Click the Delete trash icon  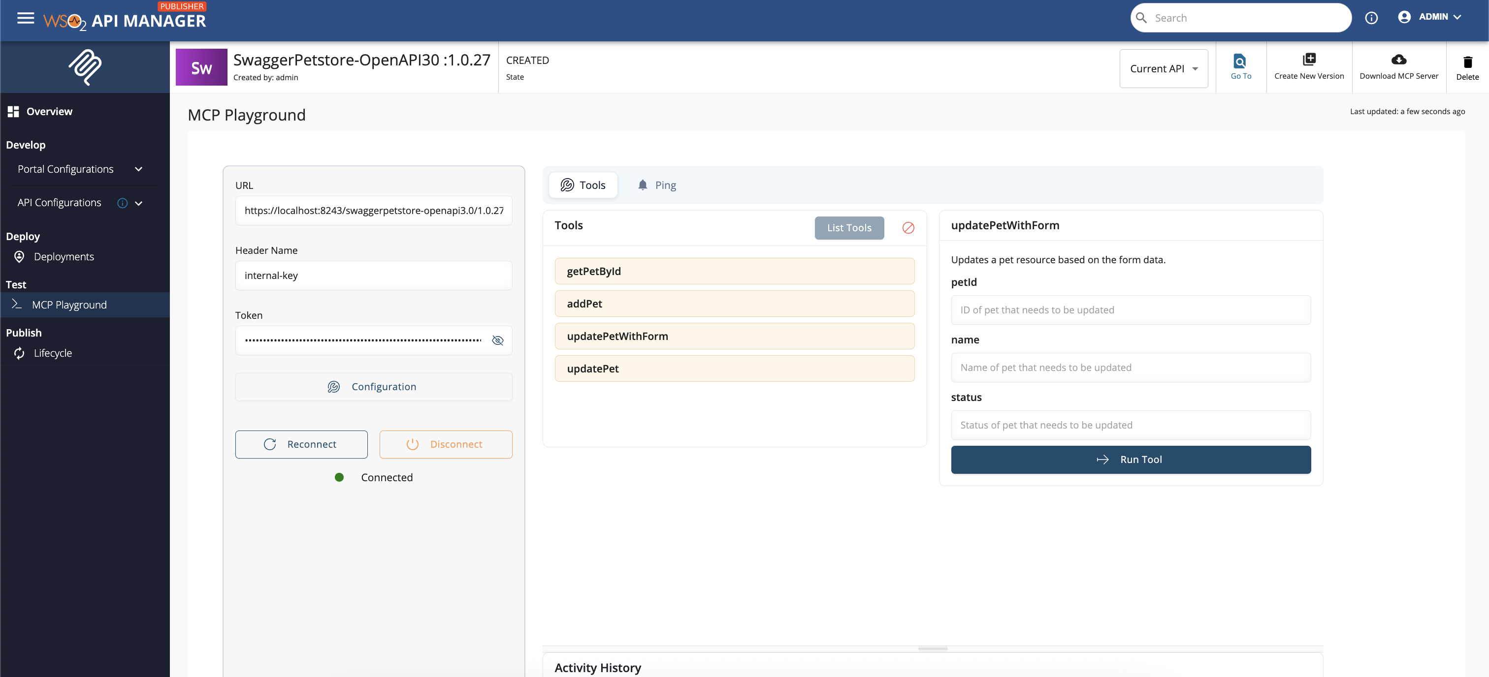pyautogui.click(x=1467, y=62)
